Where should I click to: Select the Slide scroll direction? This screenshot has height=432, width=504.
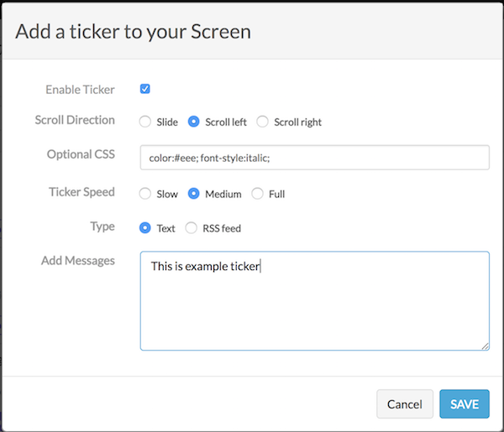tap(145, 122)
